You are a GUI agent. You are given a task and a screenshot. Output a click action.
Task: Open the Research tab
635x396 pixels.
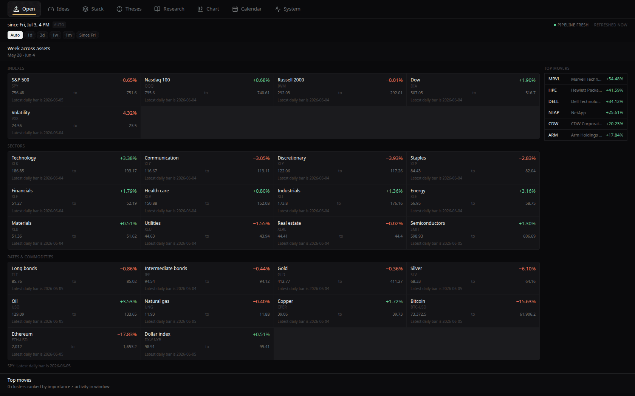click(x=169, y=9)
